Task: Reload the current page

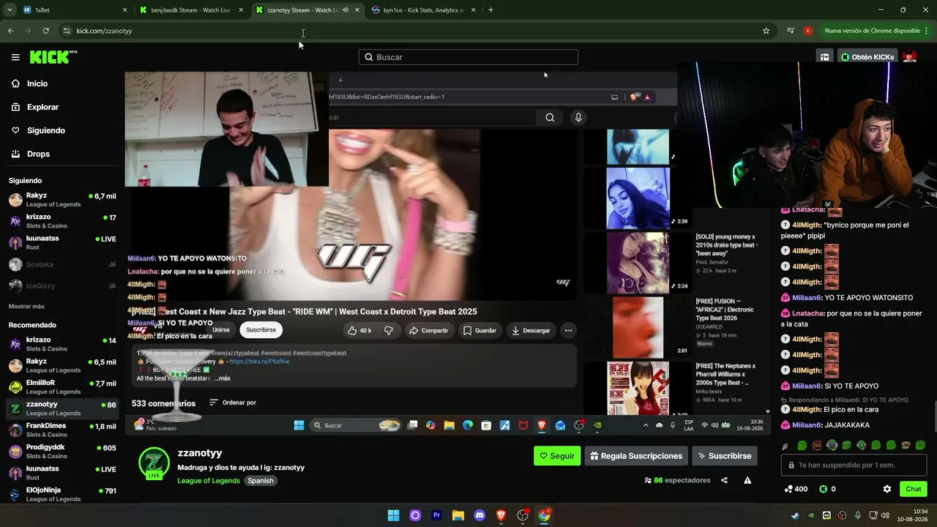Action: 45,31
